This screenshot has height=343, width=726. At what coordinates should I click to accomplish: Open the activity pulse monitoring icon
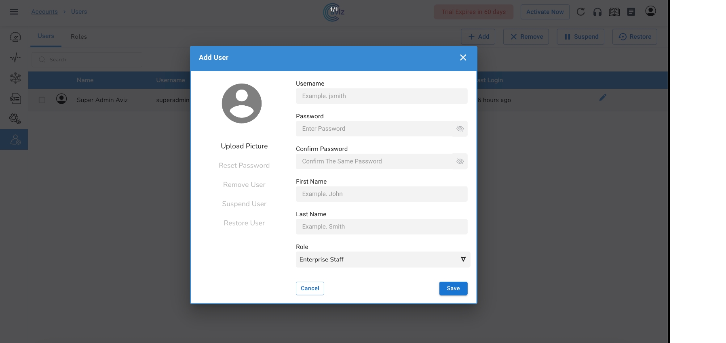tap(15, 58)
